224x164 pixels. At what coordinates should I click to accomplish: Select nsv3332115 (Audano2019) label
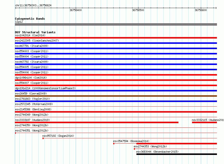(x=208, y=120)
